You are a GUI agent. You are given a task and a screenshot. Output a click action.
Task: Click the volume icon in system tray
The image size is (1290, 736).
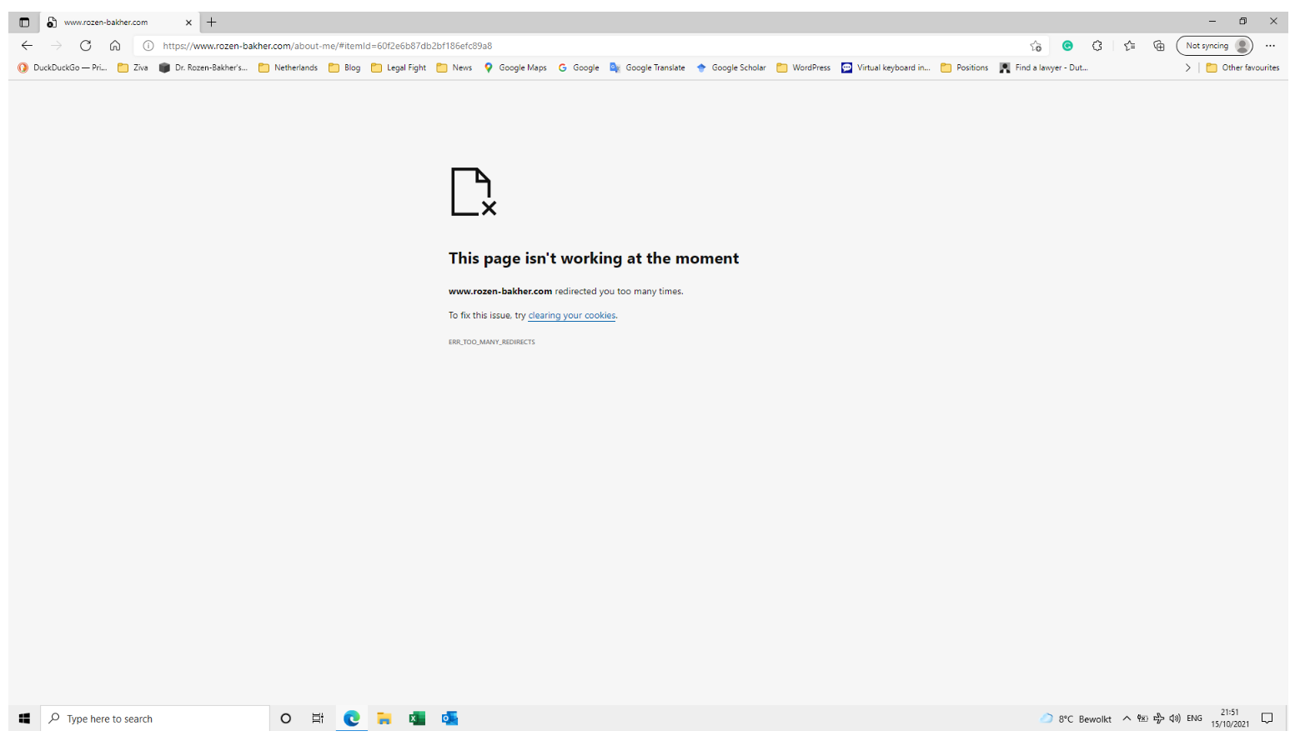1175,718
